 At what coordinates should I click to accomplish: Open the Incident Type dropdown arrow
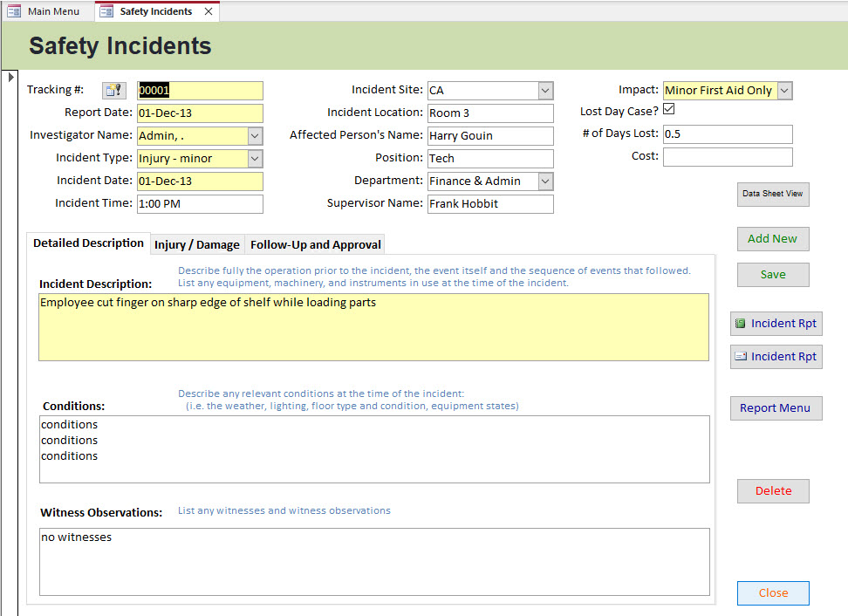coord(255,159)
